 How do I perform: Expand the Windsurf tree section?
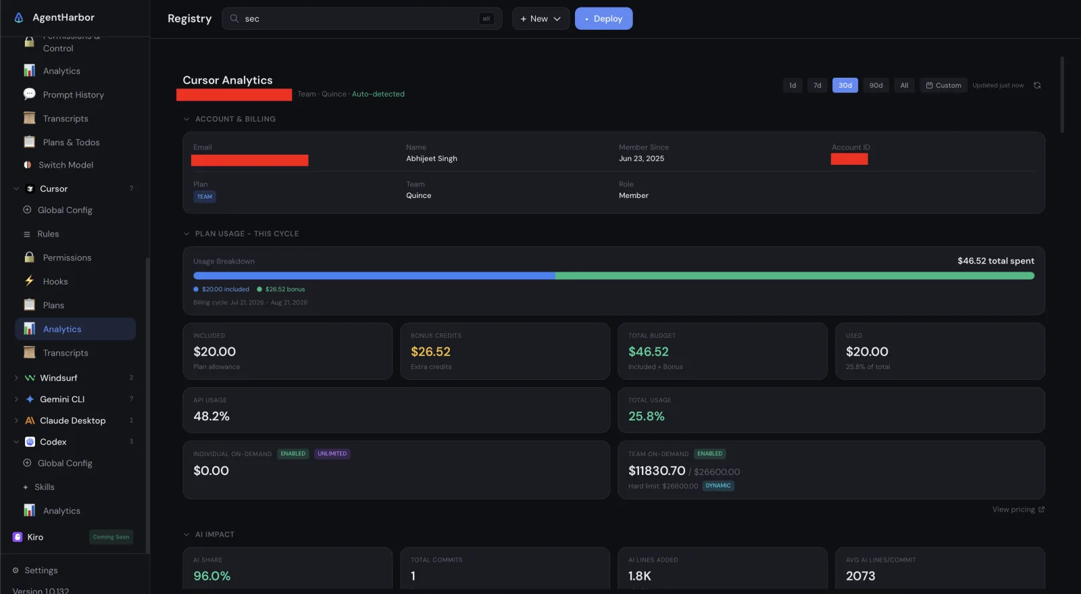16,378
